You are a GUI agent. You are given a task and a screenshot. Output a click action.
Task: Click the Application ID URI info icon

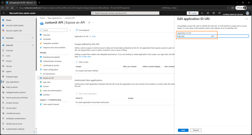click(x=91, y=36)
